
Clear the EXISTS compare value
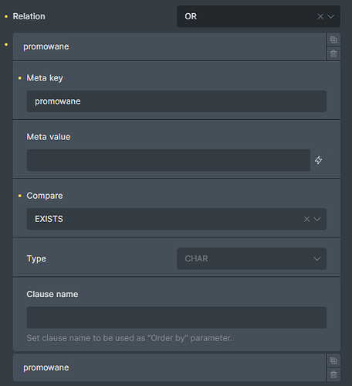(x=306, y=219)
